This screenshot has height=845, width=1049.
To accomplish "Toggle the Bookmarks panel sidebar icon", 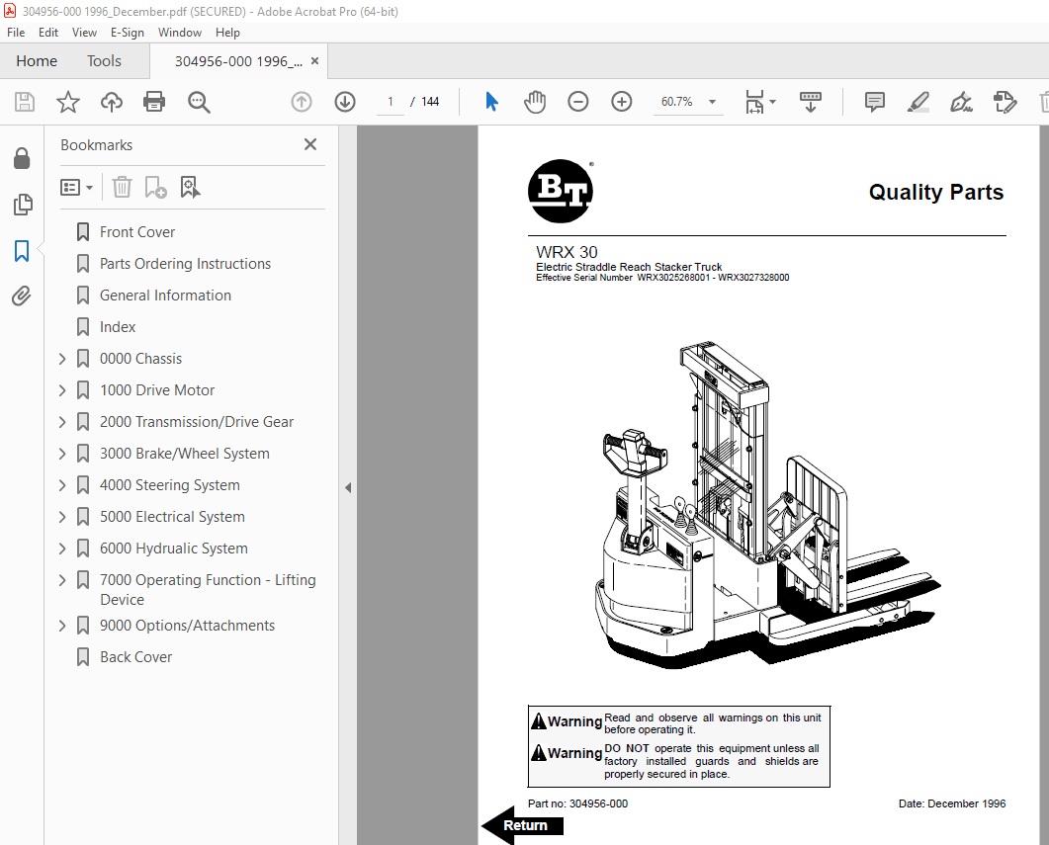I will tap(22, 251).
